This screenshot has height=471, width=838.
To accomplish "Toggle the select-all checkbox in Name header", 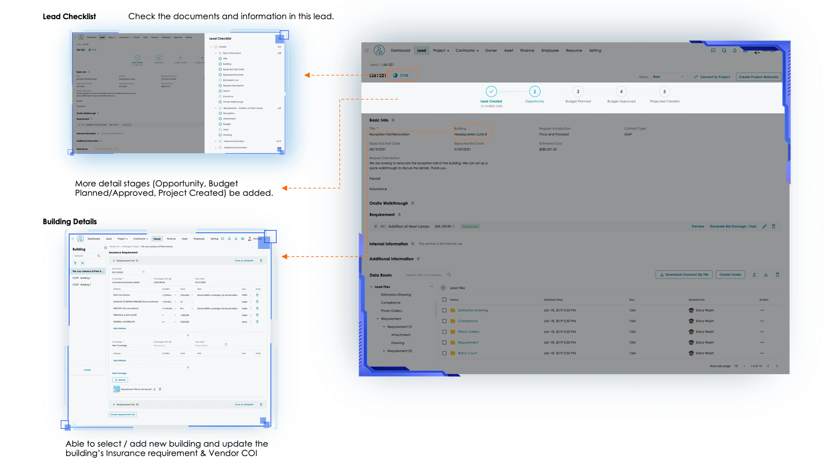I will 444,300.
